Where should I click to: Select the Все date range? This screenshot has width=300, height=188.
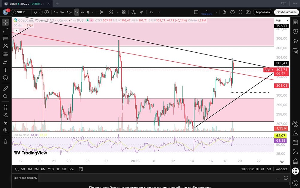coord(71,169)
